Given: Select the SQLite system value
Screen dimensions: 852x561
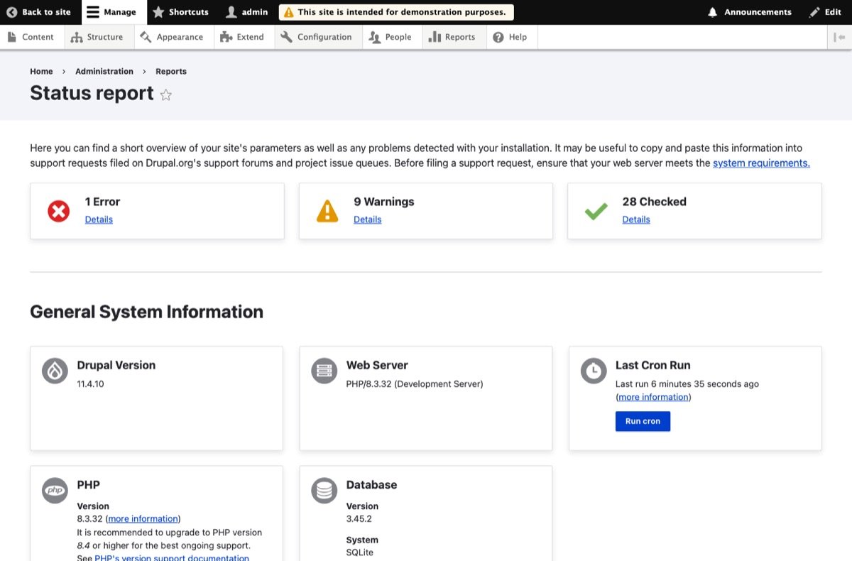Looking at the screenshot, I should [x=360, y=552].
